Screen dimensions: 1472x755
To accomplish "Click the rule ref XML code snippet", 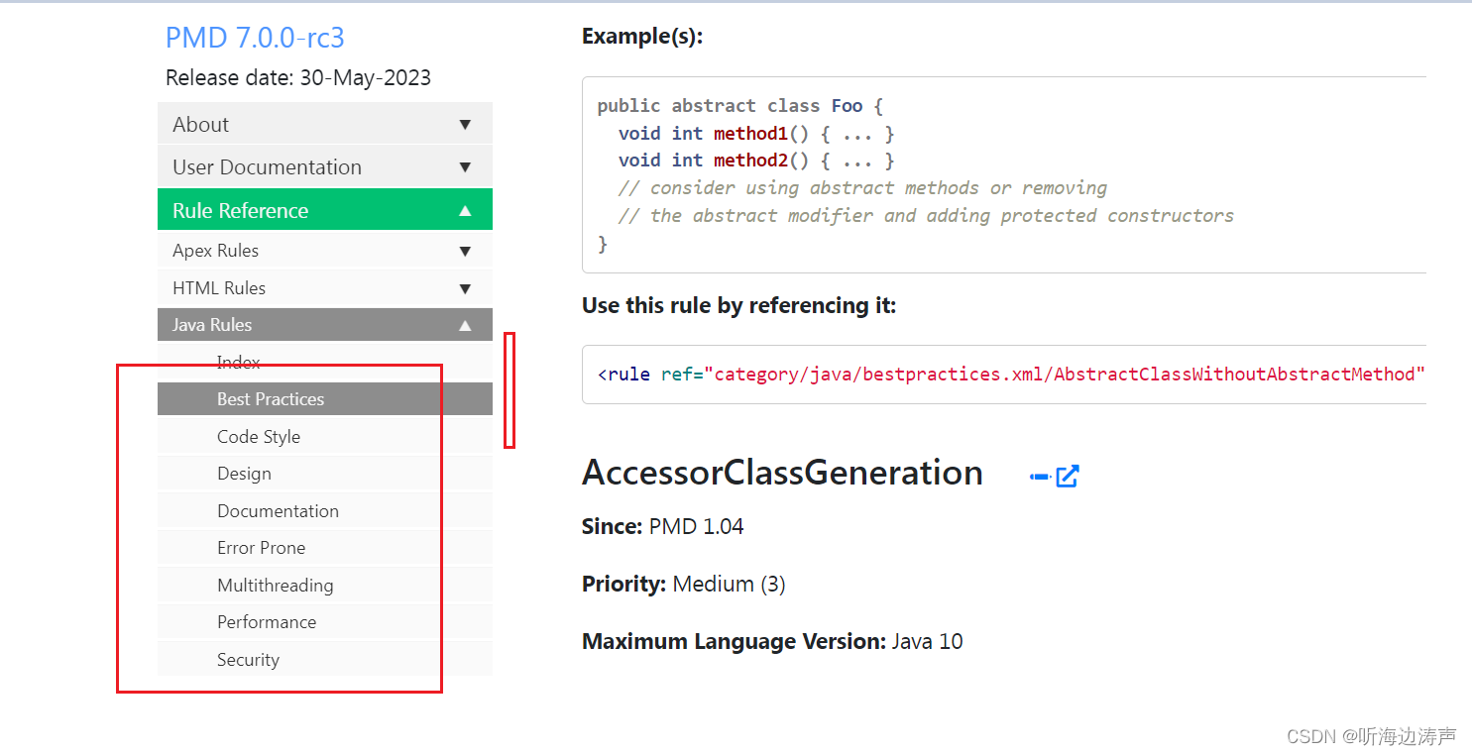I will 1011,375.
